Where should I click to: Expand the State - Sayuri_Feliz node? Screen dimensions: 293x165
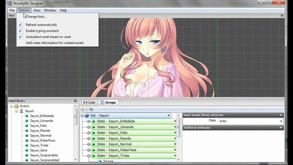pyautogui.click(x=88, y=133)
